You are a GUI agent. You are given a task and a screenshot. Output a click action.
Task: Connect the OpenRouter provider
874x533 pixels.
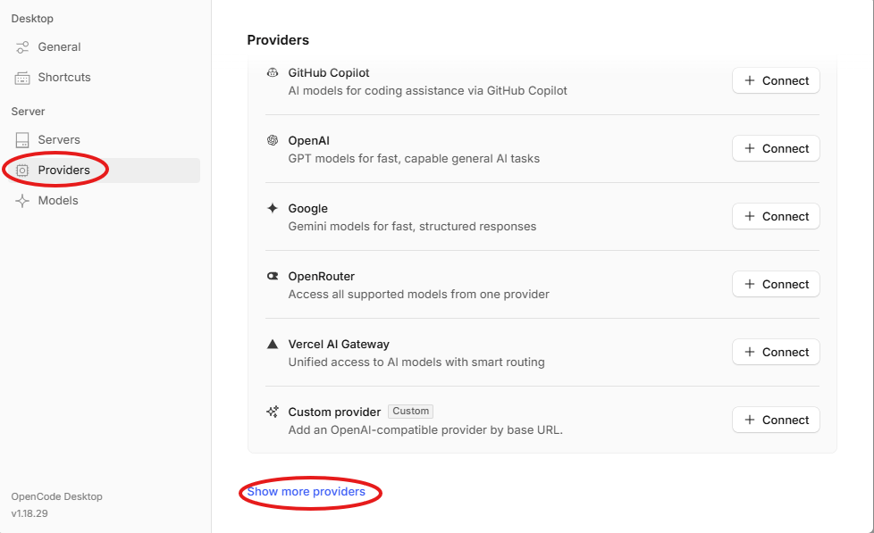pos(776,285)
